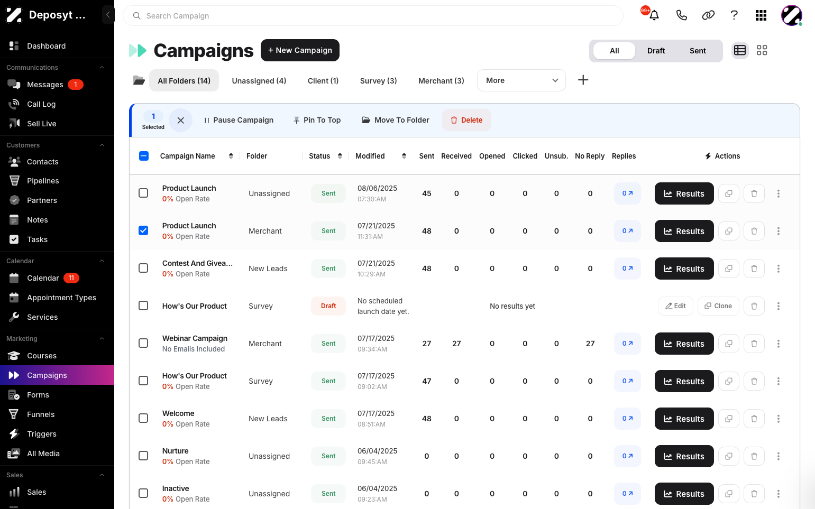This screenshot has width=815, height=509.
Task: Check the Unassigned Product Launch row checkbox
Action: point(143,193)
